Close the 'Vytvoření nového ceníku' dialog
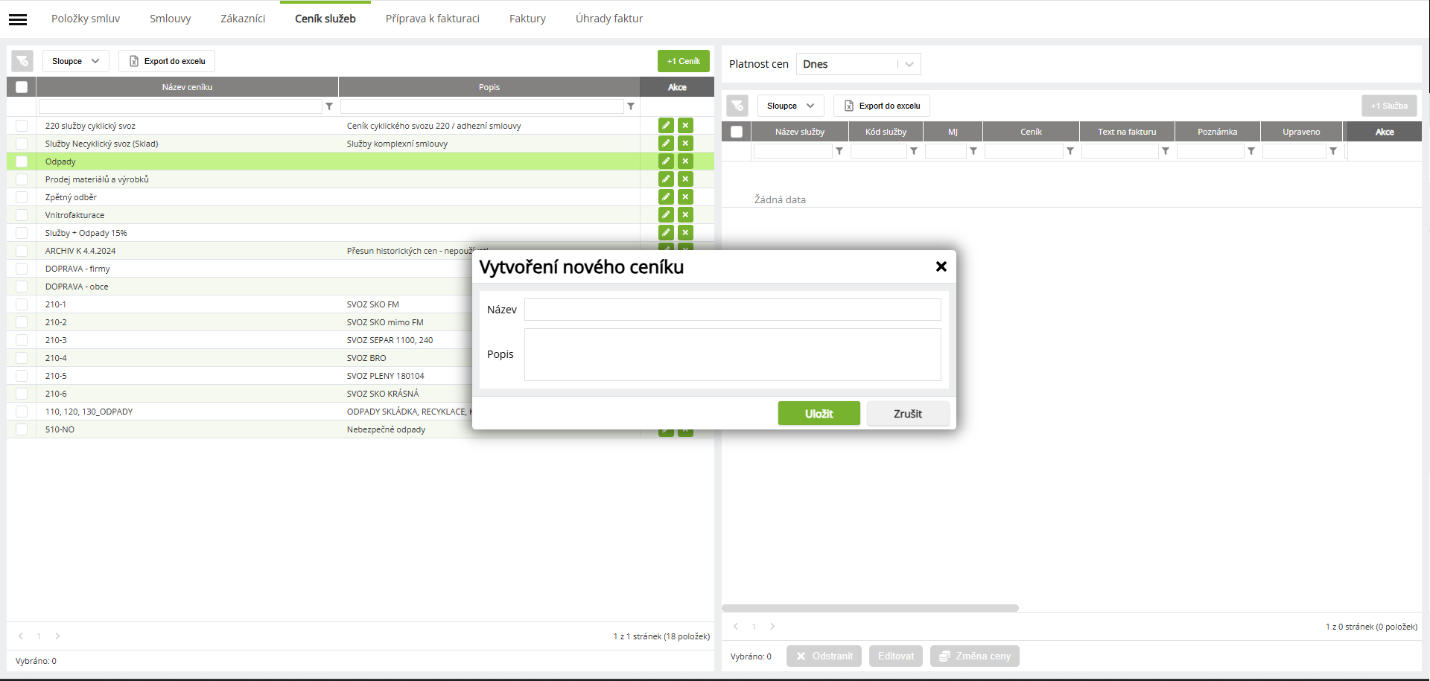The height and width of the screenshot is (681, 1430). pyautogui.click(x=941, y=266)
